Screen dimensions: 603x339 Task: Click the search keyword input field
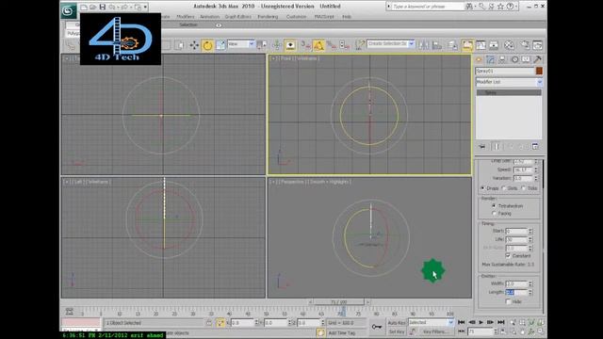(428, 7)
